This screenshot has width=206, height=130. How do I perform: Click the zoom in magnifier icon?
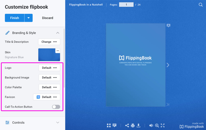pos(157,125)
